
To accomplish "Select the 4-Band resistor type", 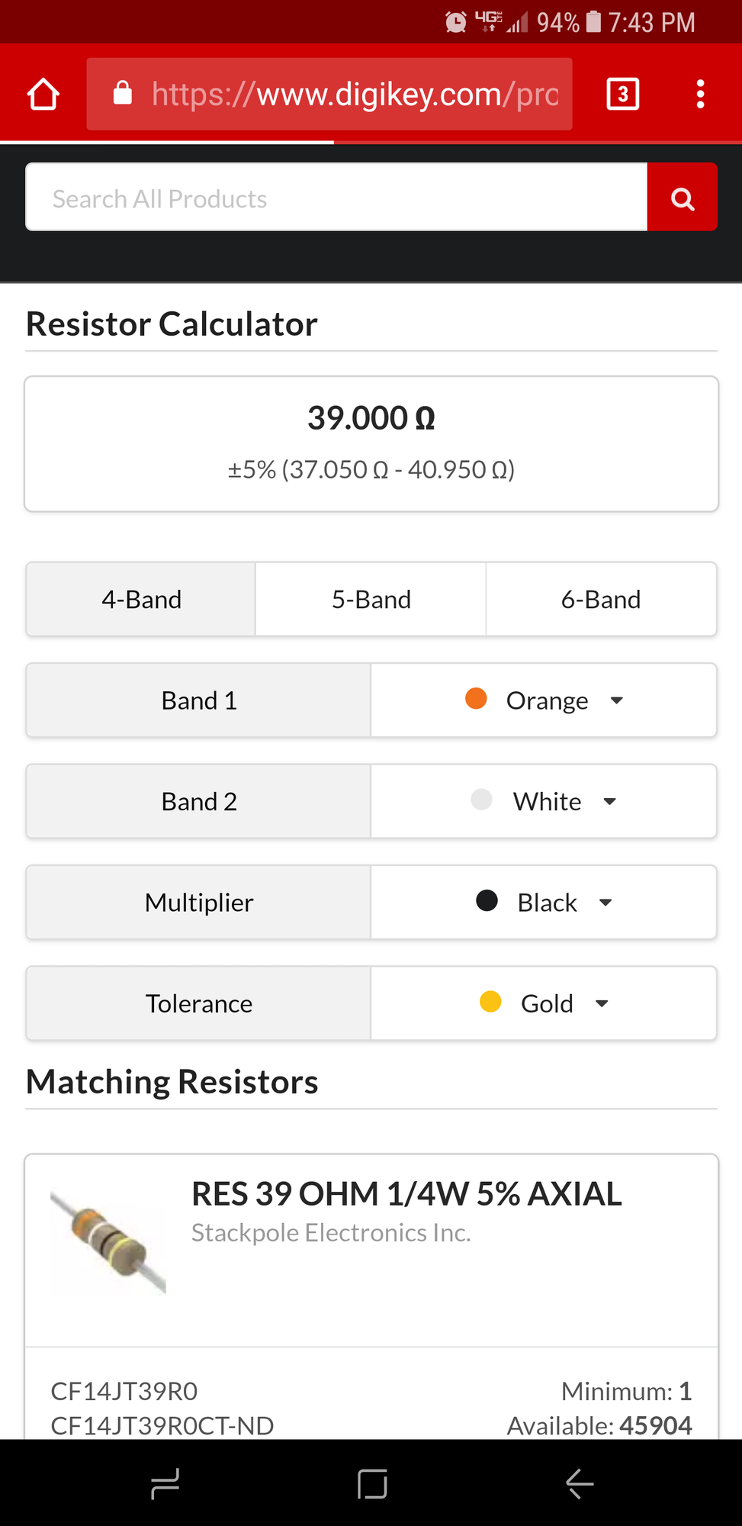I will point(142,600).
